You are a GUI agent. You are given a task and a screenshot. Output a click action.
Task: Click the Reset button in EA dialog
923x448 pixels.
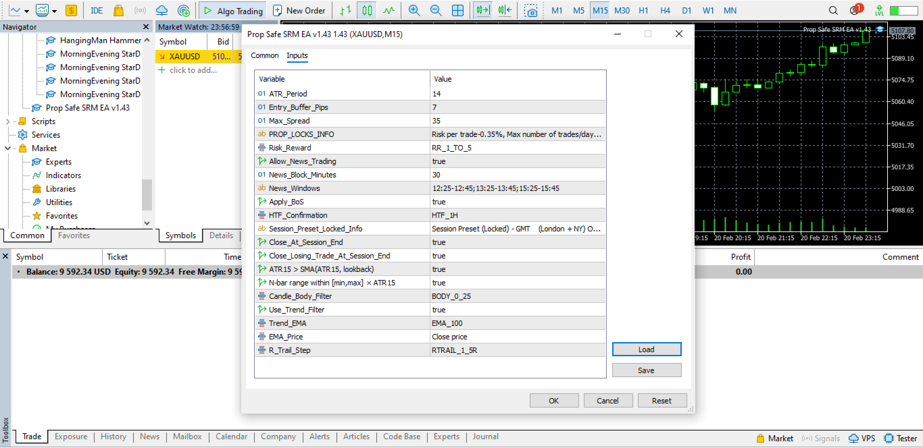662,401
